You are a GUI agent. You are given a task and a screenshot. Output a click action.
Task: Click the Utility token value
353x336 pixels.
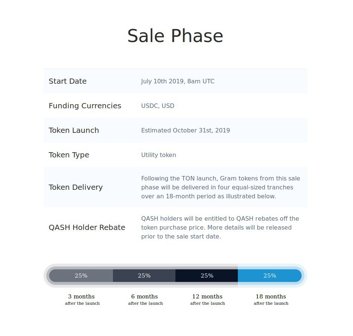coord(159,155)
